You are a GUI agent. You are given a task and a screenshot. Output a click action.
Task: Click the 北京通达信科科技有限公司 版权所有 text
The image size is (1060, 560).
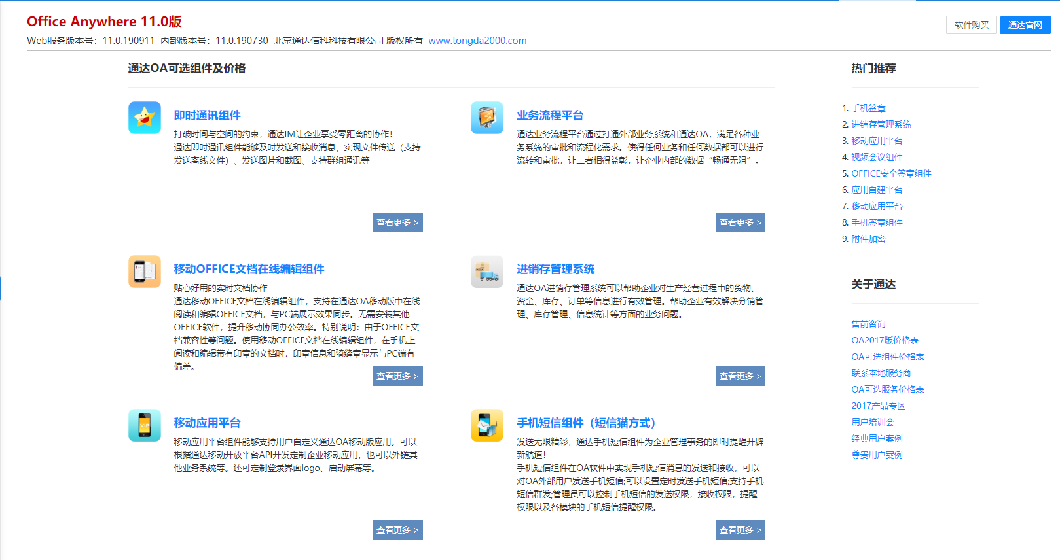coord(348,41)
